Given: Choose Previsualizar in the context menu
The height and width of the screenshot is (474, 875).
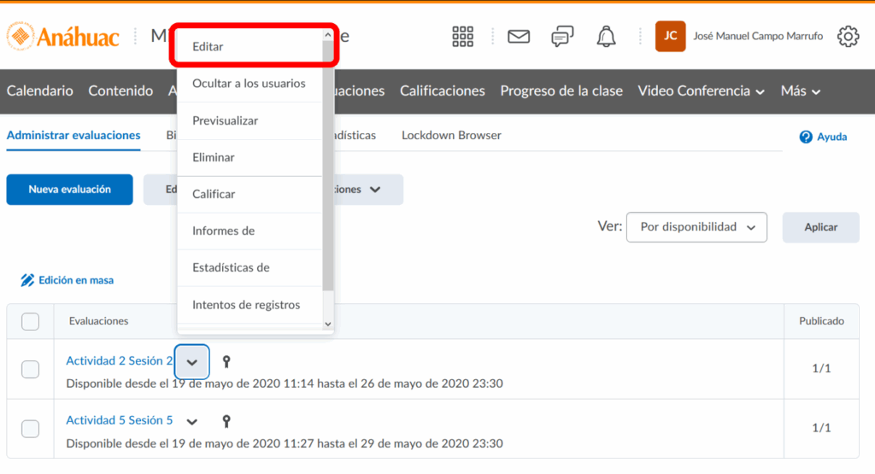Looking at the screenshot, I should (225, 120).
